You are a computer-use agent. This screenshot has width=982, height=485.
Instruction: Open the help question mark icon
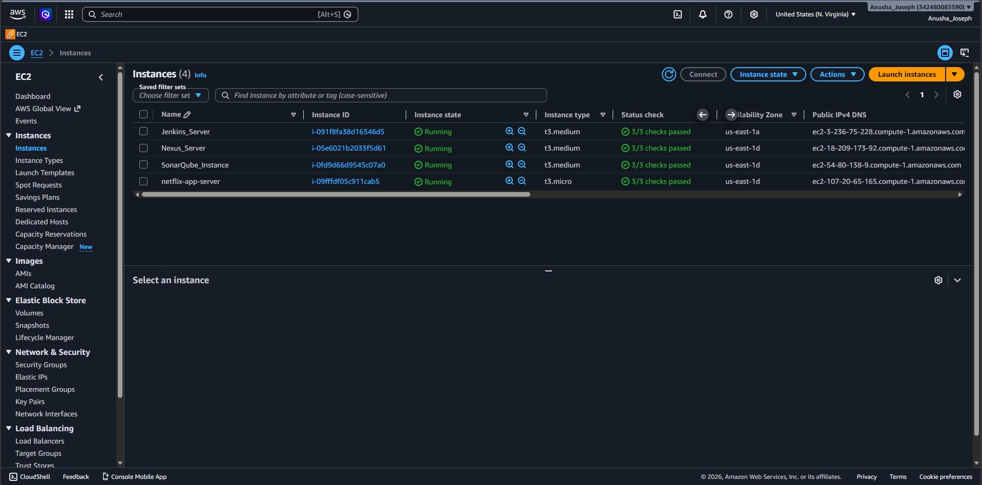tap(728, 14)
